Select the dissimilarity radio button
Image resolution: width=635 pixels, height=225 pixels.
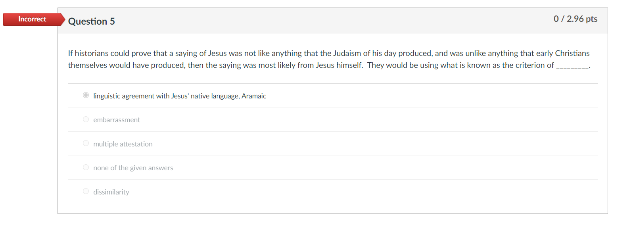point(86,191)
